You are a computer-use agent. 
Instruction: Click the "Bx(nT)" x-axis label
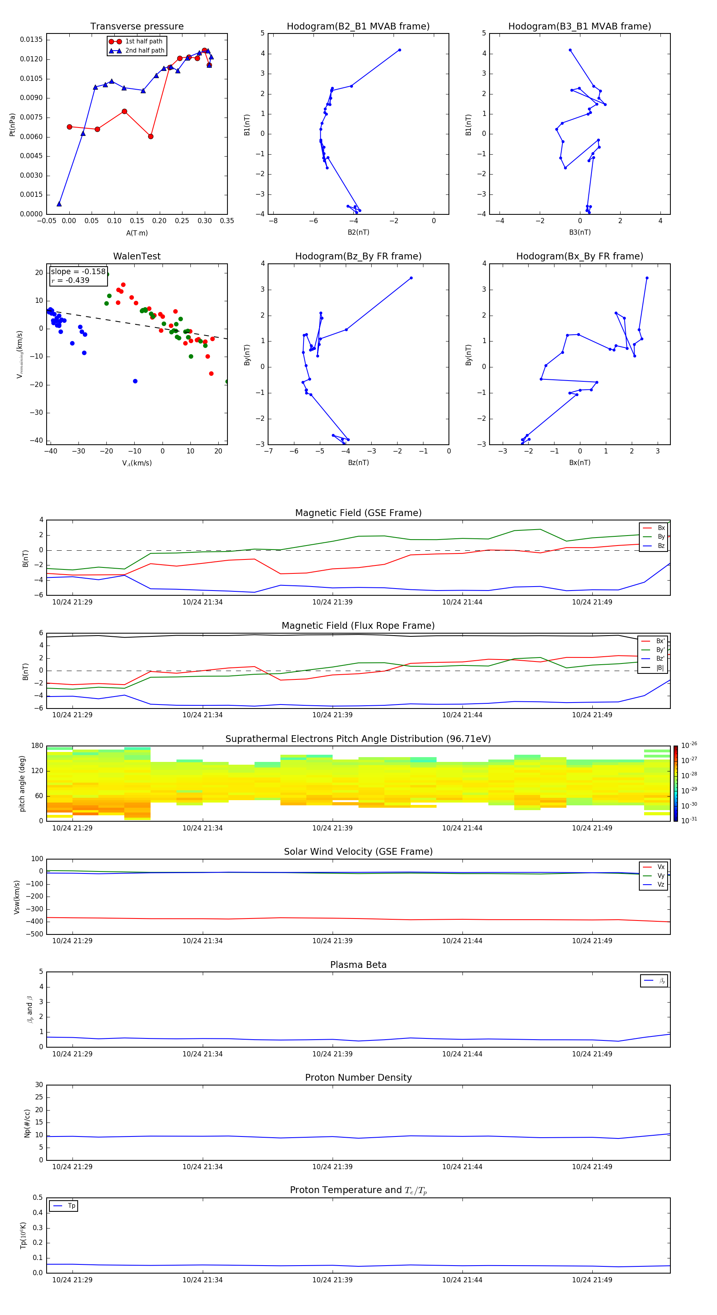pos(580,463)
